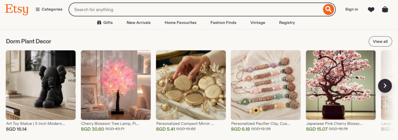The height and width of the screenshot is (140, 398).
Task: Select the Vintage navigation link
Action: point(258,22)
